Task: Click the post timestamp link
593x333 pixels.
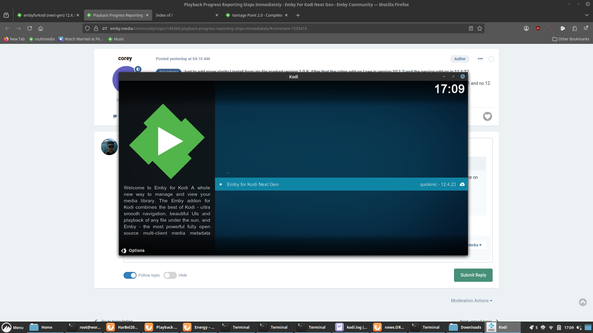Action: point(183,59)
